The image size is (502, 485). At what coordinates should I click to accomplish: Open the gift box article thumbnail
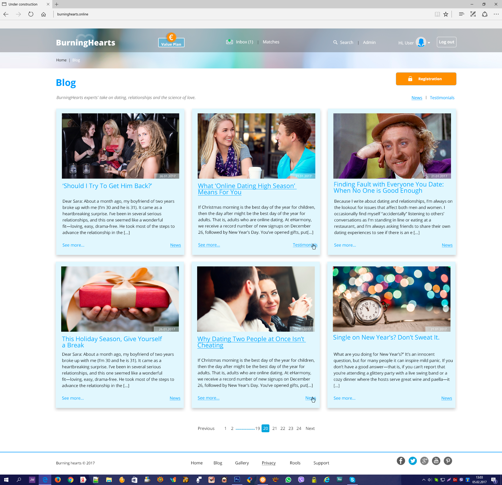(x=120, y=299)
